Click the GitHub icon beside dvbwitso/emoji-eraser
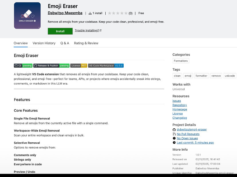237x177 pixels. click(x=175, y=129)
